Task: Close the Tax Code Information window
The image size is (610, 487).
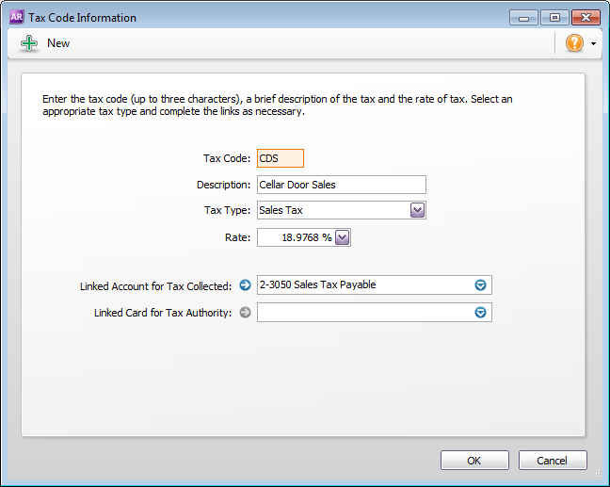Action: [x=586, y=17]
